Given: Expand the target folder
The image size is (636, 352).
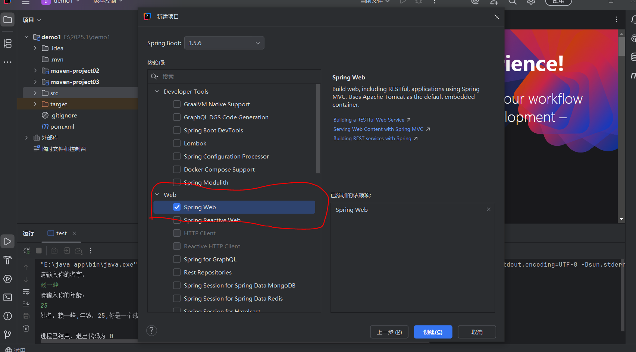Looking at the screenshot, I should coord(35,104).
